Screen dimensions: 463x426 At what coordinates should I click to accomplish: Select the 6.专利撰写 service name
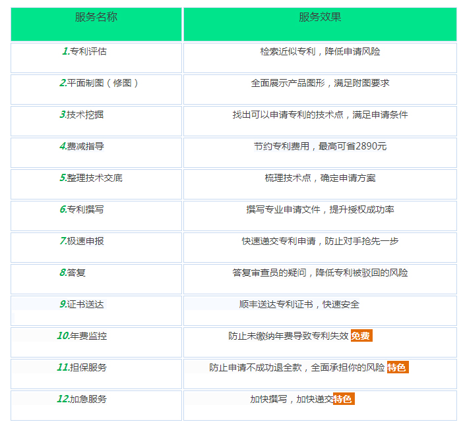pos(82,209)
